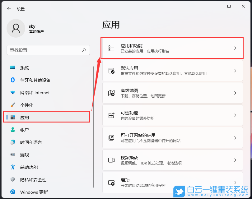Expand 应用和功能 with its chevron

(236, 48)
